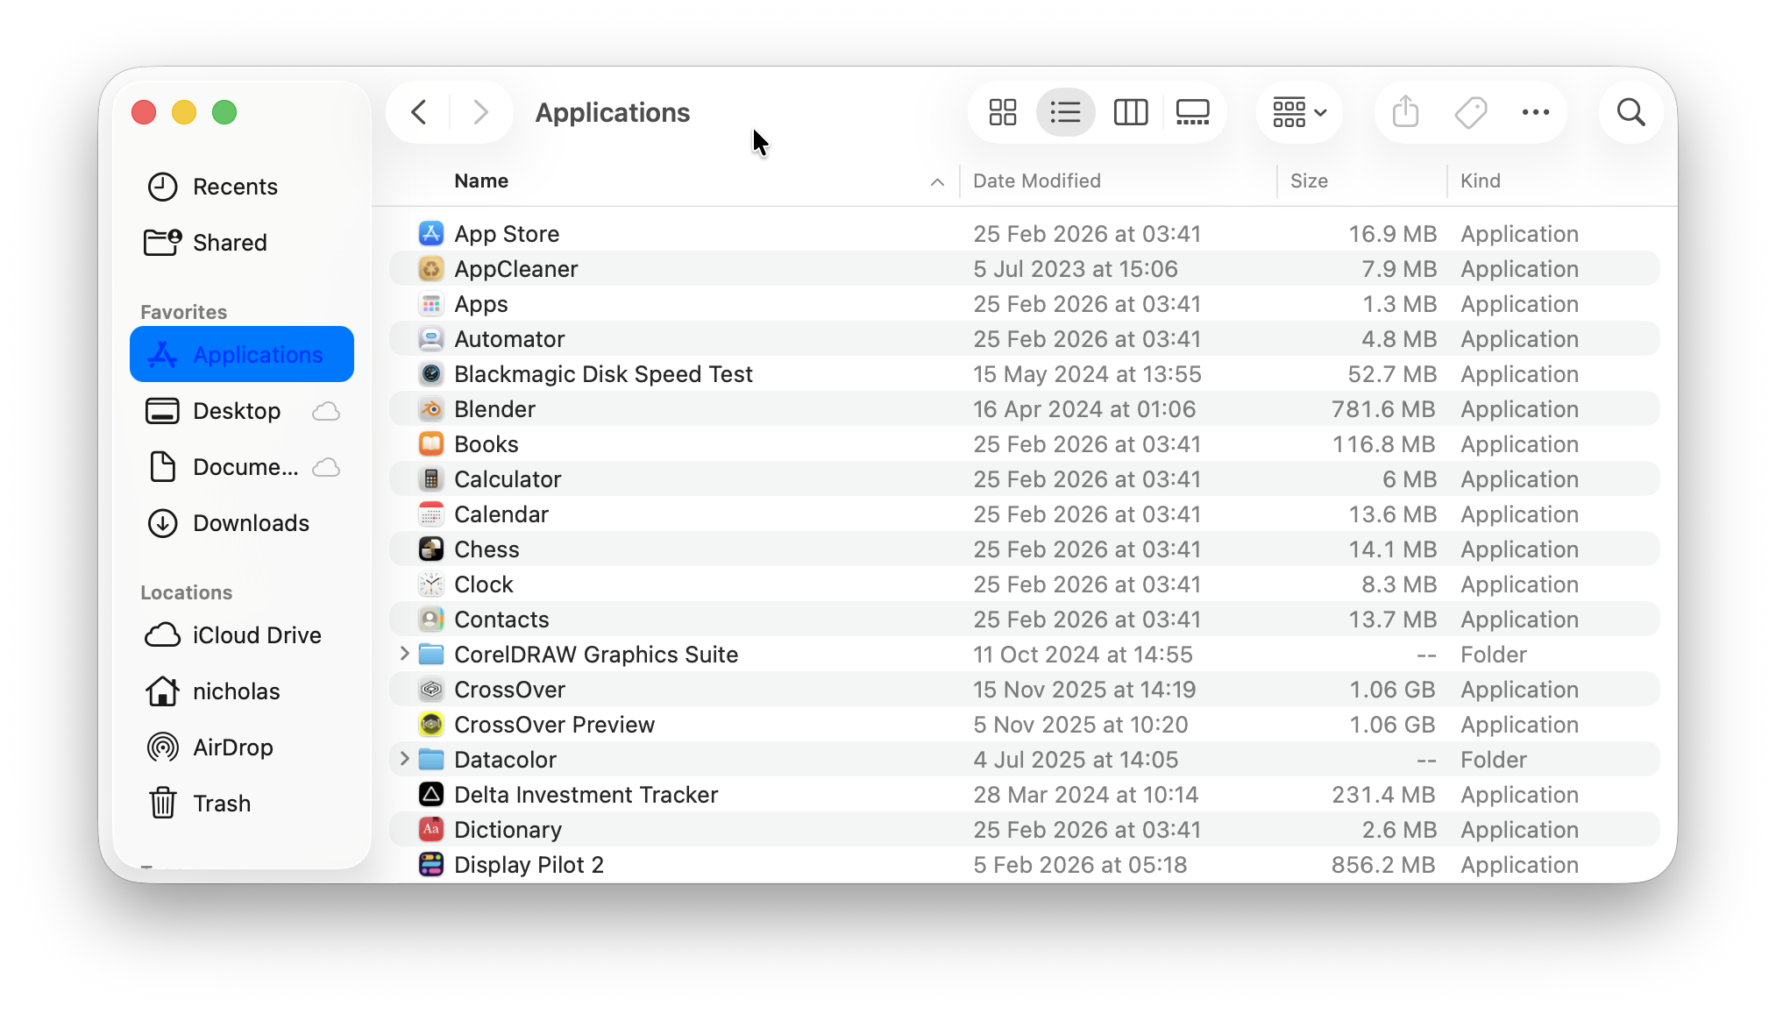This screenshot has height=1013, width=1776.
Task: Select the Calendar app icon
Action: [430, 514]
